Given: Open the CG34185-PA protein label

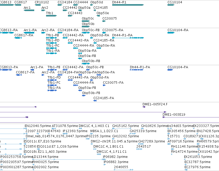Looking at the screenshot, I should (104, 98).
